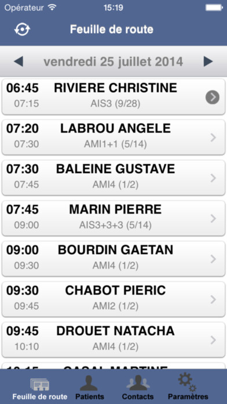This screenshot has width=227, height=404.
Task: Go to next day arrow
Action: point(208,62)
